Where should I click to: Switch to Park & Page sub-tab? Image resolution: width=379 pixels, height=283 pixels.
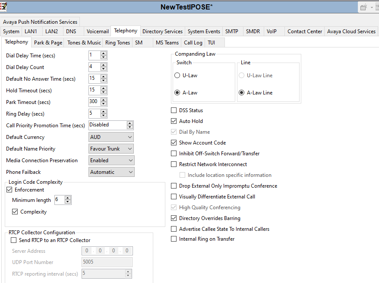[48, 43]
